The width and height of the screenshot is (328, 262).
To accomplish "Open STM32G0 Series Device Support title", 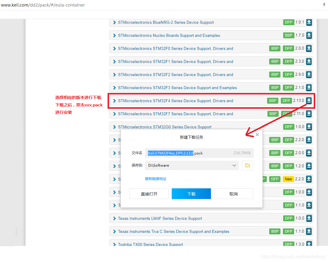I will 165,127.
